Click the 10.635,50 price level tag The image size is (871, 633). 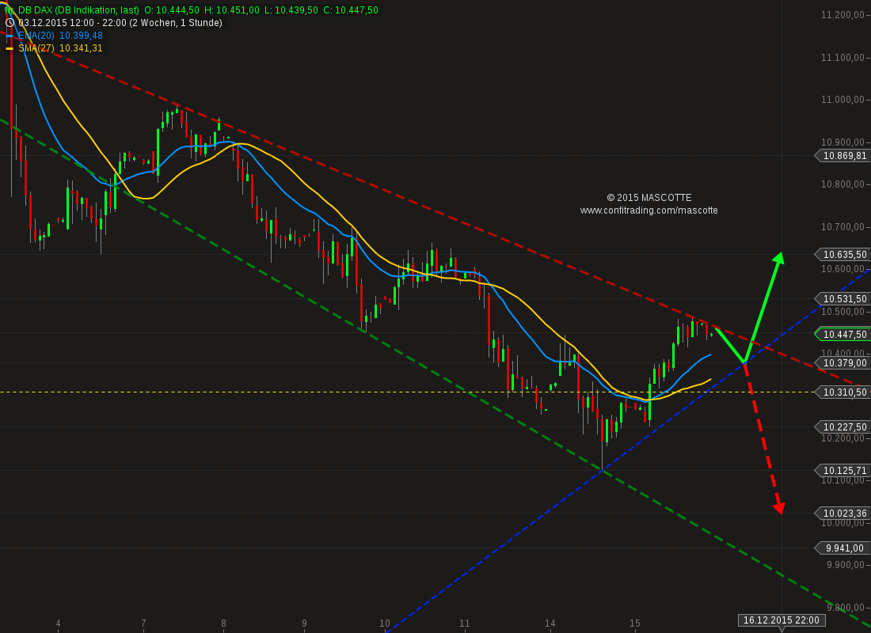pyautogui.click(x=842, y=255)
